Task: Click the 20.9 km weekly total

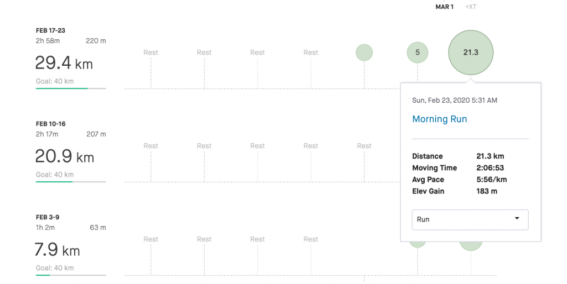Action: pos(64,156)
